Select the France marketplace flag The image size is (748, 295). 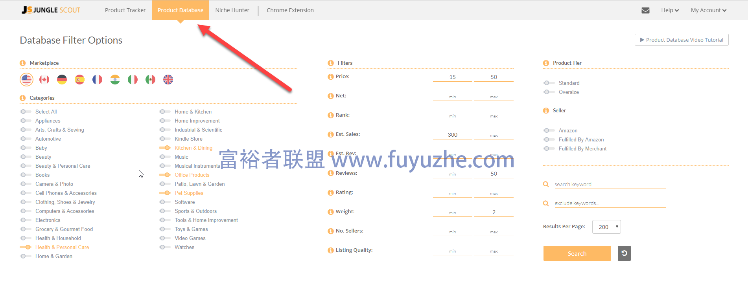[x=98, y=80]
